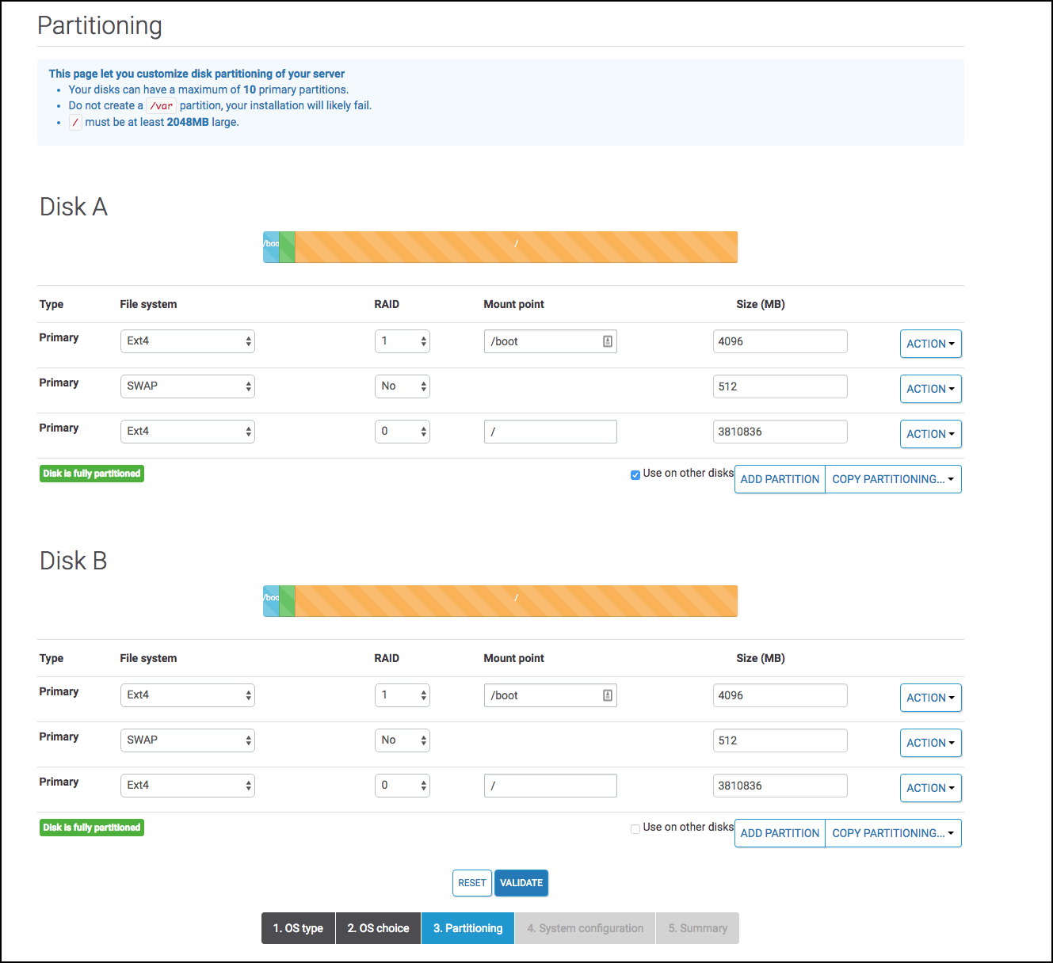Click the RESET button
This screenshot has width=1053, height=963.
point(471,882)
